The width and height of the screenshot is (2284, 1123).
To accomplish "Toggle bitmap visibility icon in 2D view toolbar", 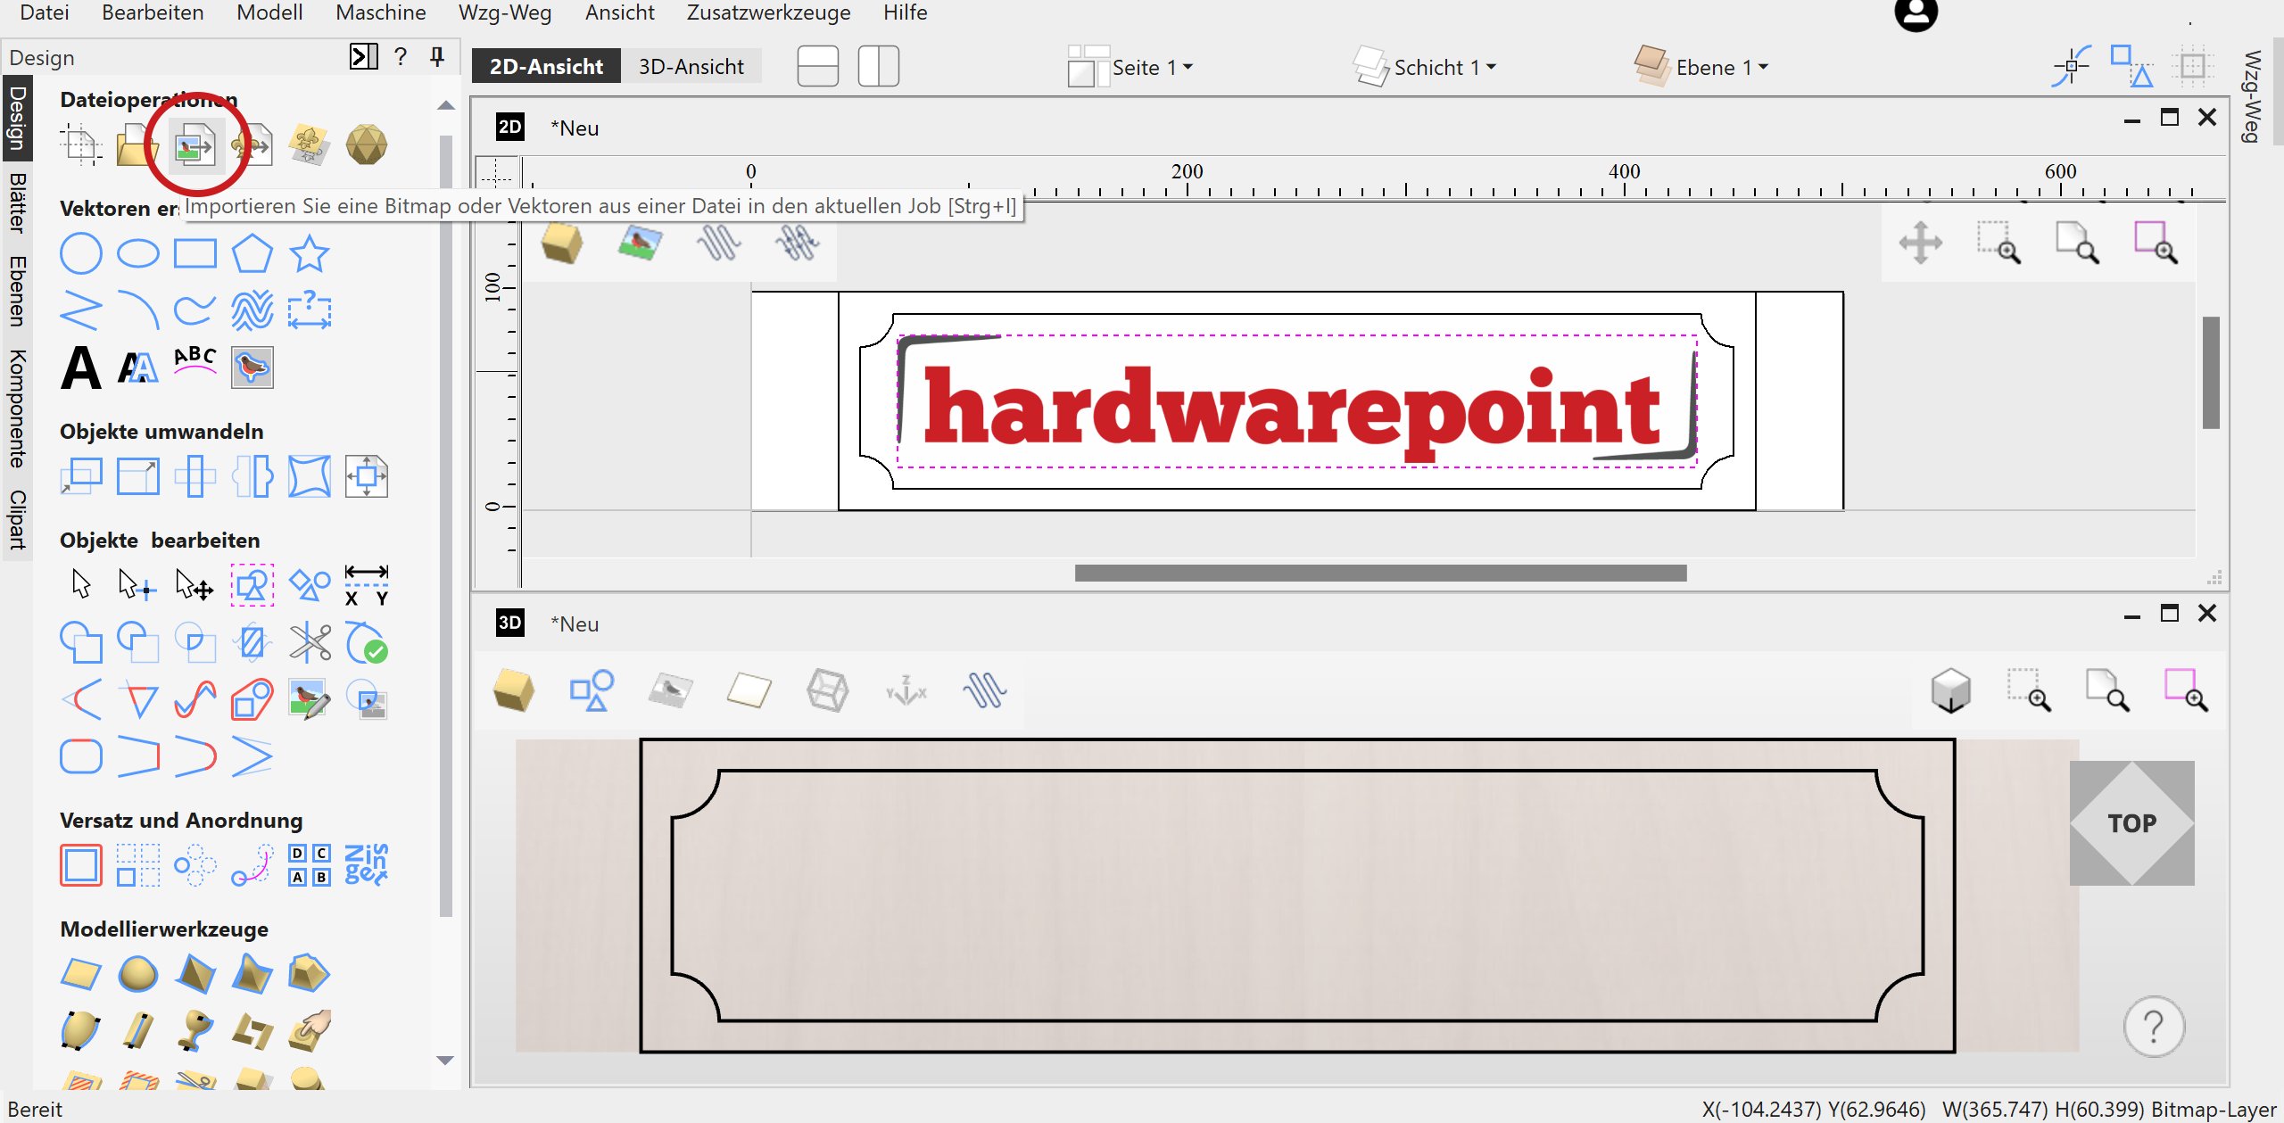I will (641, 243).
